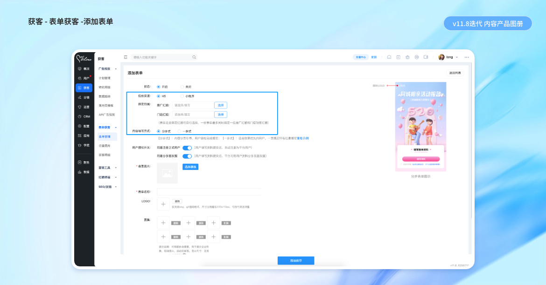Screen dimensions: 546x285
Task: Click the 充值中心 button
Action: (x=361, y=57)
